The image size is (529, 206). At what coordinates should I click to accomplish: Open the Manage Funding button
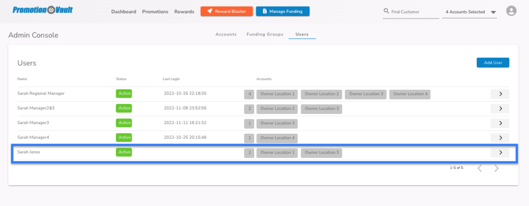(283, 11)
